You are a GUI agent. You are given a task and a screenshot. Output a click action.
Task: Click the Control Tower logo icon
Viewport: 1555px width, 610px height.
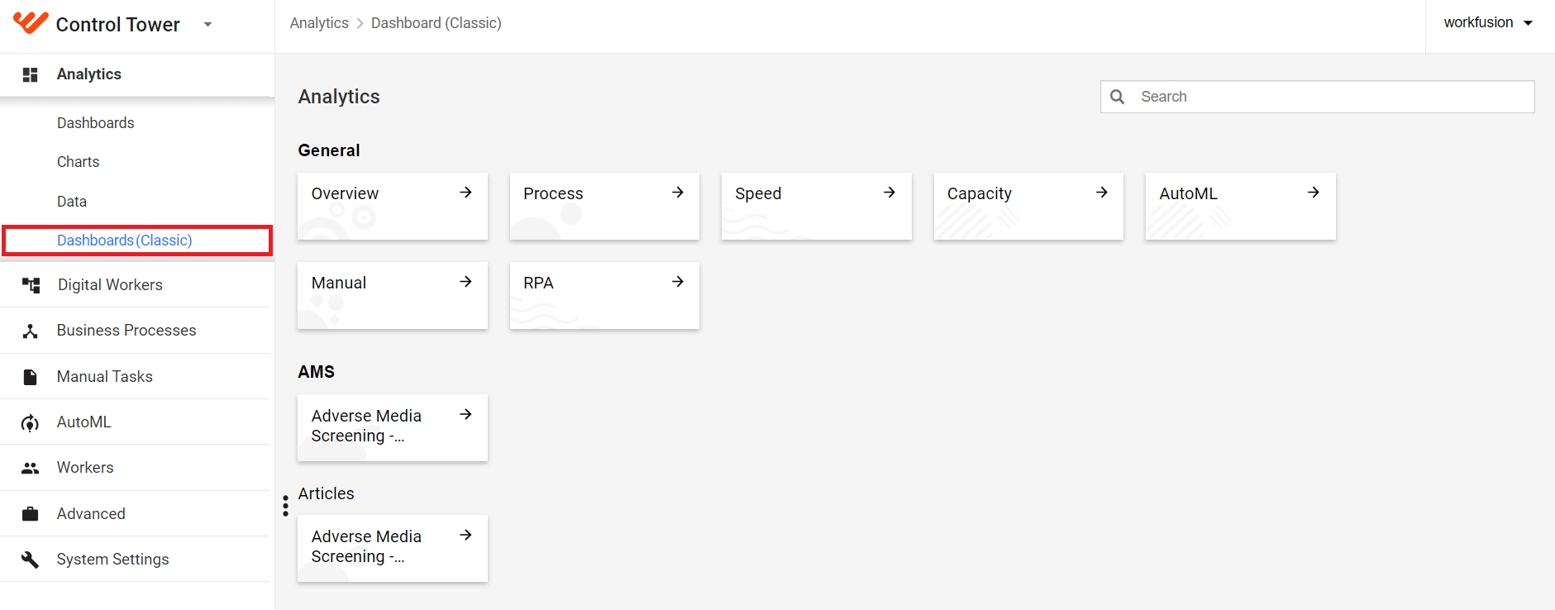tap(31, 22)
